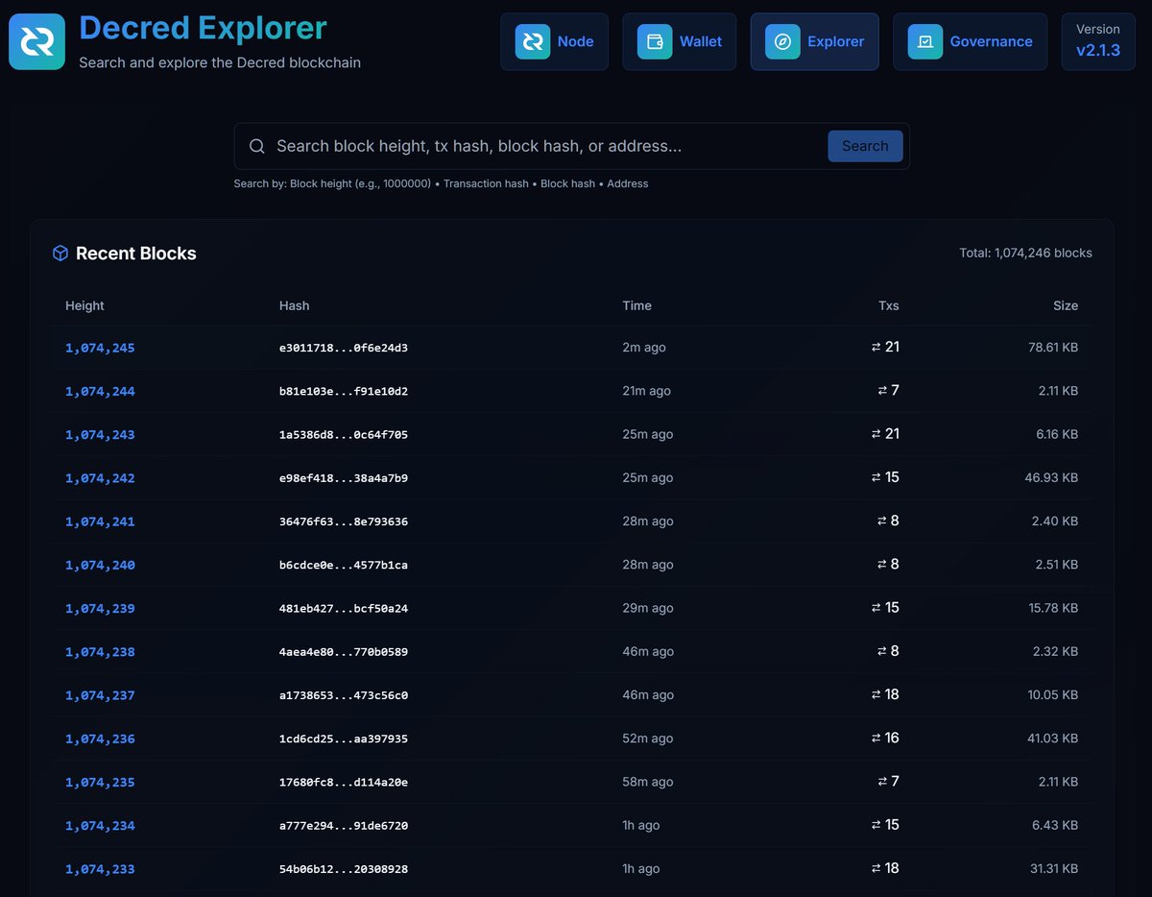Go to the Governance tab

pos(970,41)
